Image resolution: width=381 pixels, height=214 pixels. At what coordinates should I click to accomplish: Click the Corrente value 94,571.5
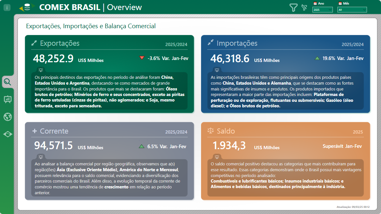click(54, 146)
